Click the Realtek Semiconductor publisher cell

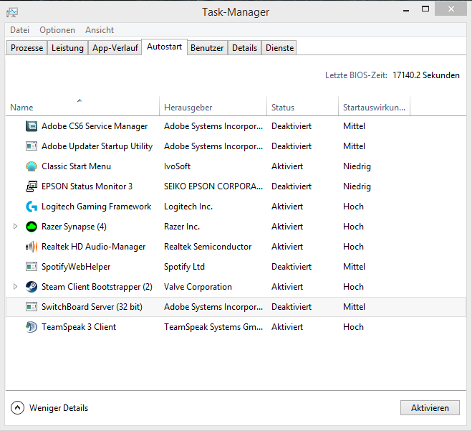point(208,247)
